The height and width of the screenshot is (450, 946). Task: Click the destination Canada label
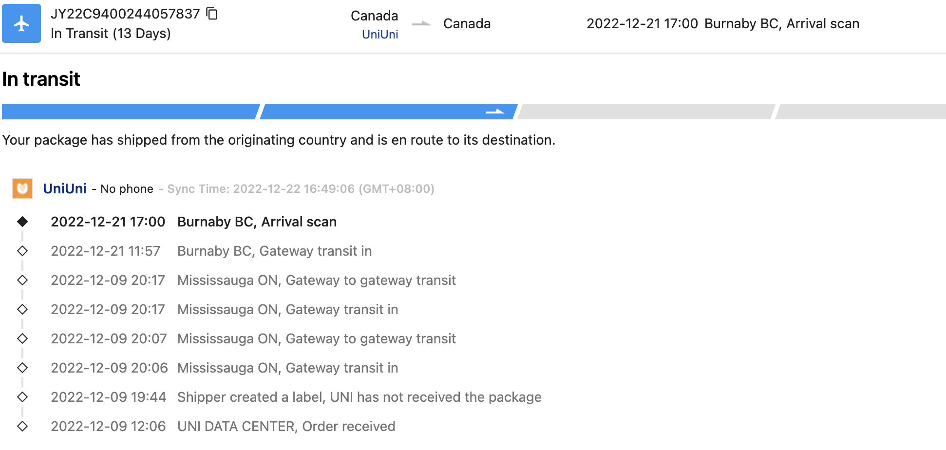click(467, 23)
